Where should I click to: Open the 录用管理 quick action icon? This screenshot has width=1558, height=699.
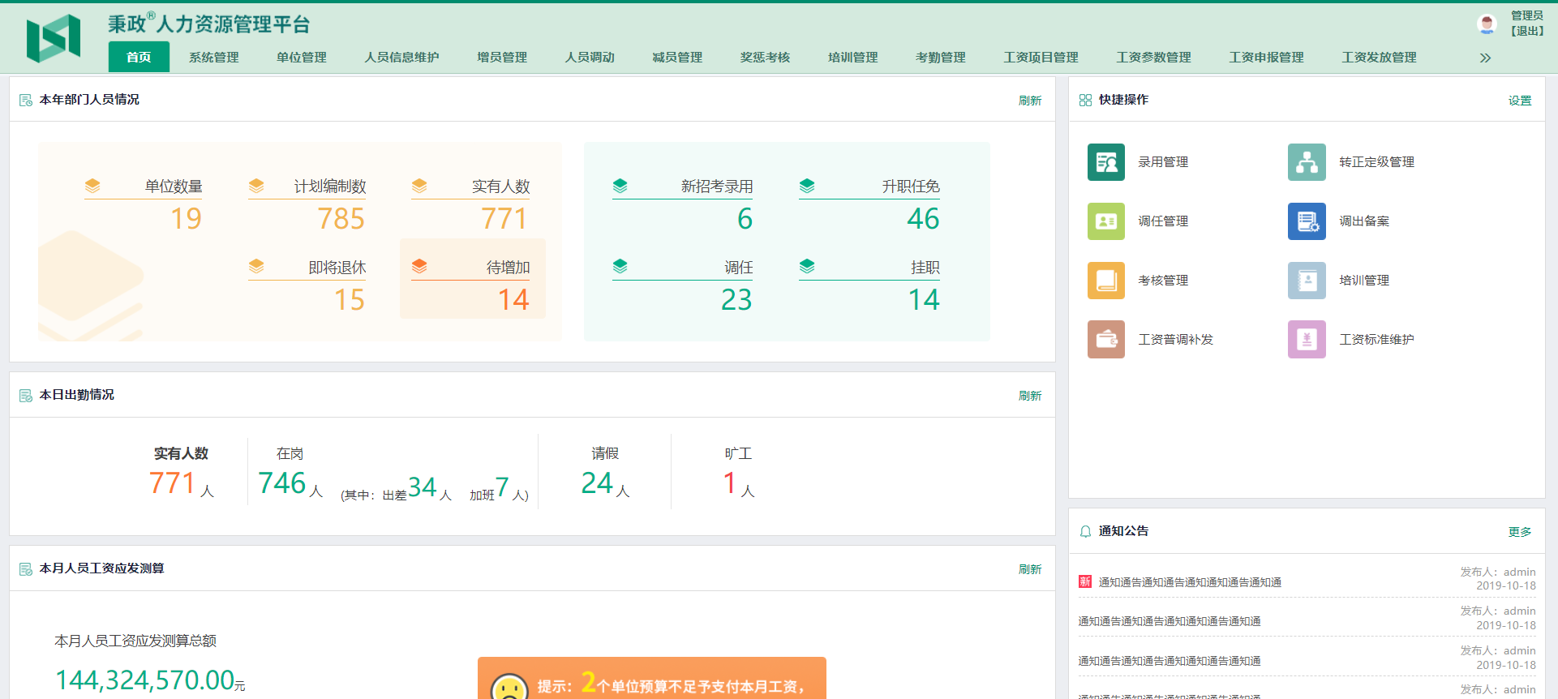(x=1105, y=162)
